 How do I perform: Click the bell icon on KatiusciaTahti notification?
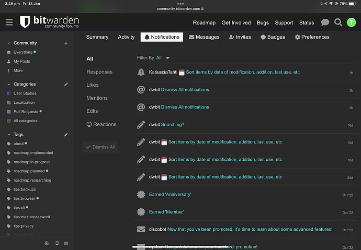click(x=141, y=72)
